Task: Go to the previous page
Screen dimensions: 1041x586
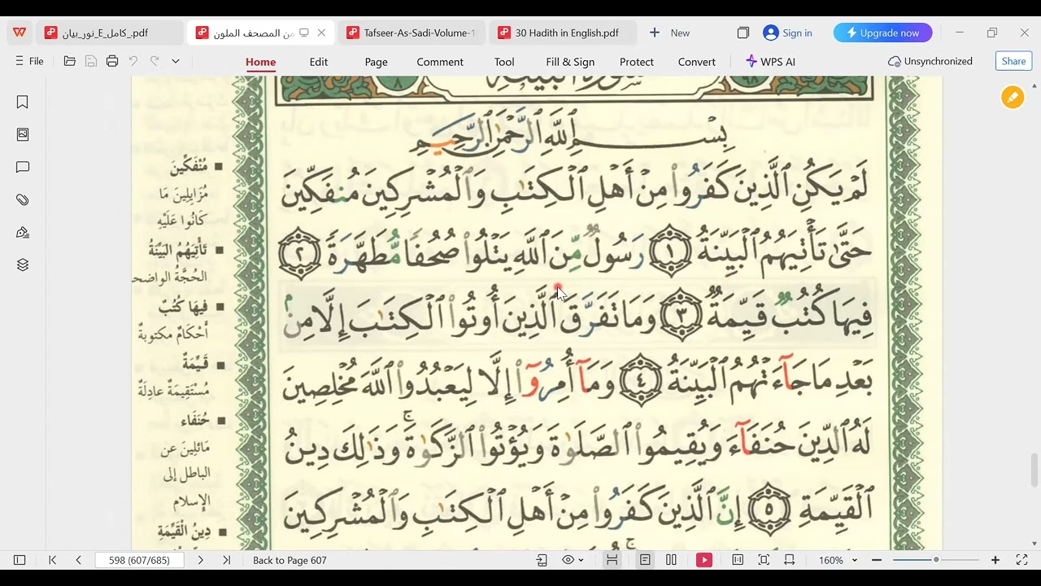Action: coord(78,560)
